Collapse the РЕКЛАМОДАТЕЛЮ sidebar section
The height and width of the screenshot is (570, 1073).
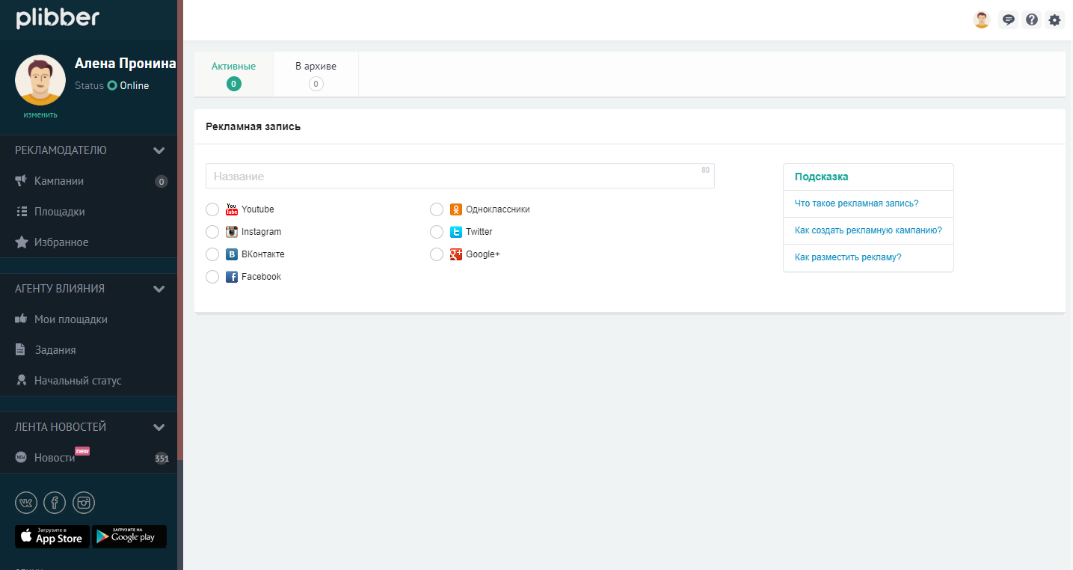pyautogui.click(x=159, y=150)
